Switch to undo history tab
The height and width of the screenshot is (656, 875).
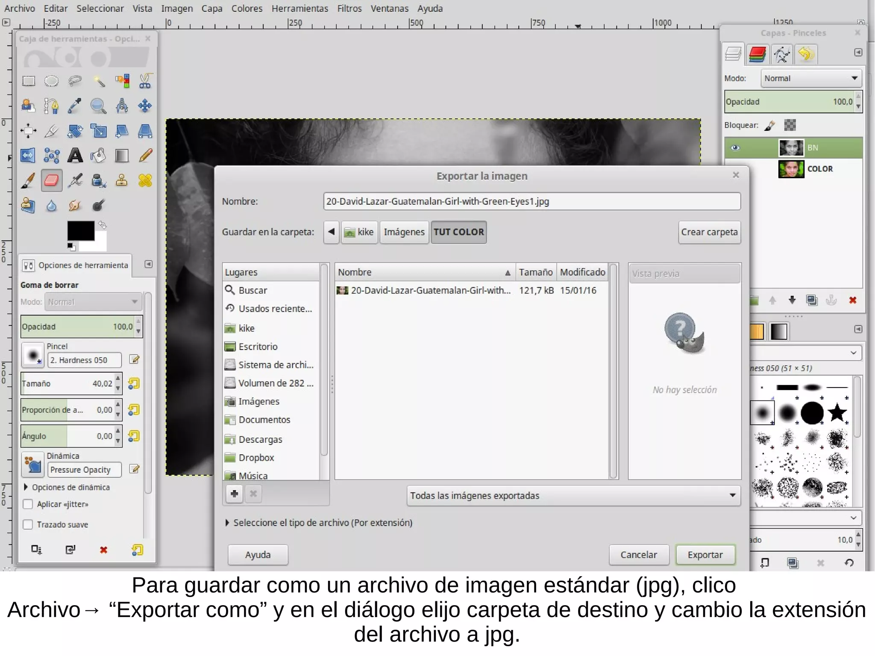806,55
